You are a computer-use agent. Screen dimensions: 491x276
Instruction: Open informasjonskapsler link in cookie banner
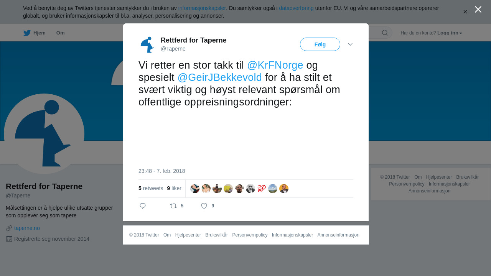tap(202, 8)
